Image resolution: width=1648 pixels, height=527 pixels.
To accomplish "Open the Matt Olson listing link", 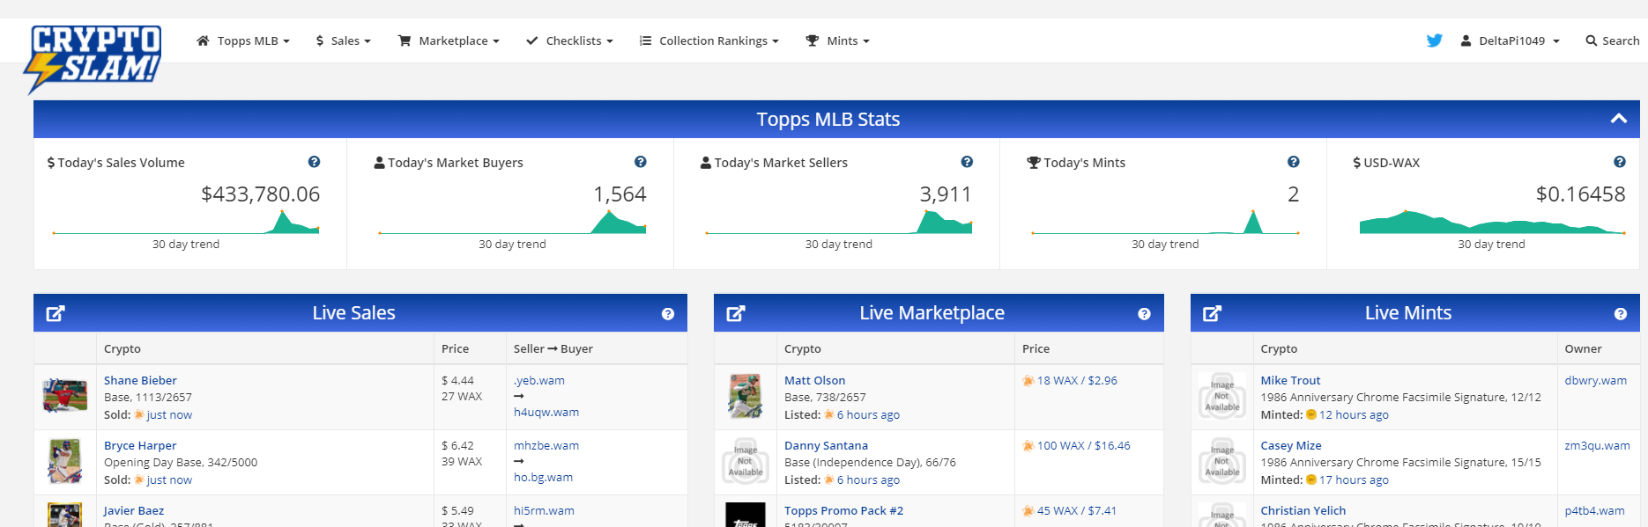I will [x=815, y=380].
